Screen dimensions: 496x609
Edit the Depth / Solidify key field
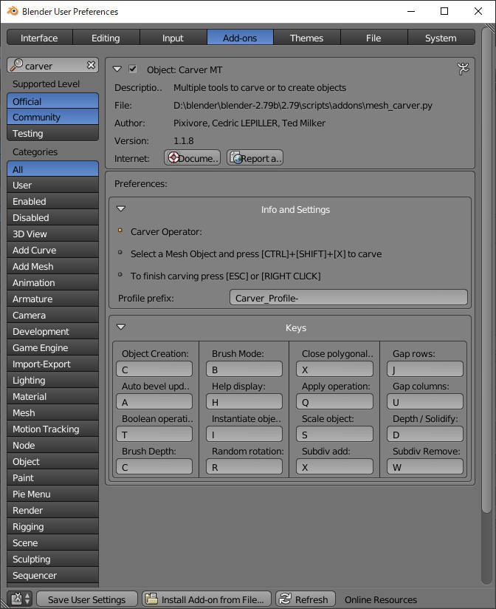point(425,435)
